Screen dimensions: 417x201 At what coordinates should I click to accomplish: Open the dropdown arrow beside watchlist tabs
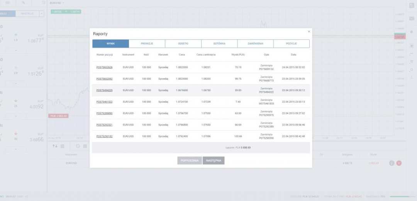click(x=42, y=14)
